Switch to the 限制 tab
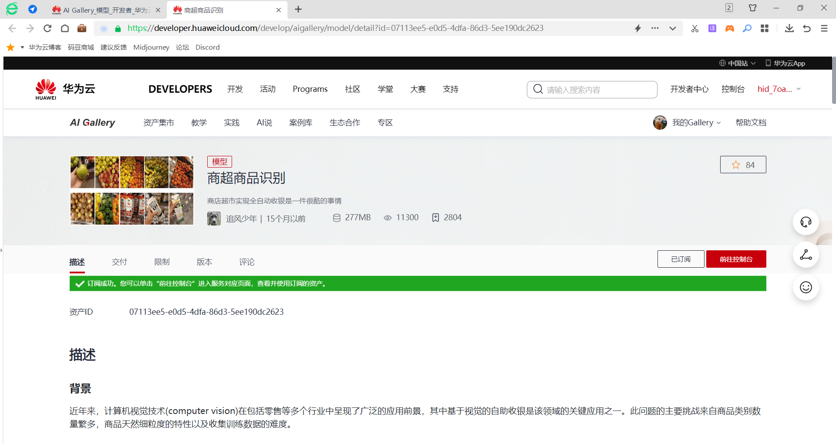Screen dimensions: 836x444 (162, 262)
